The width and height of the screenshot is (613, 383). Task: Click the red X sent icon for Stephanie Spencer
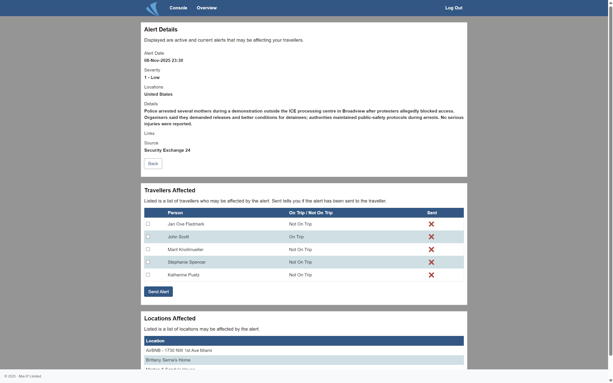pos(431,262)
